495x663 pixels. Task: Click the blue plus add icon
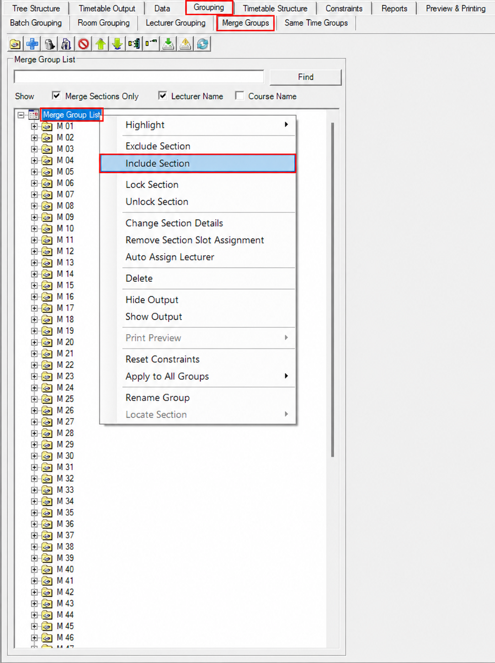click(32, 44)
